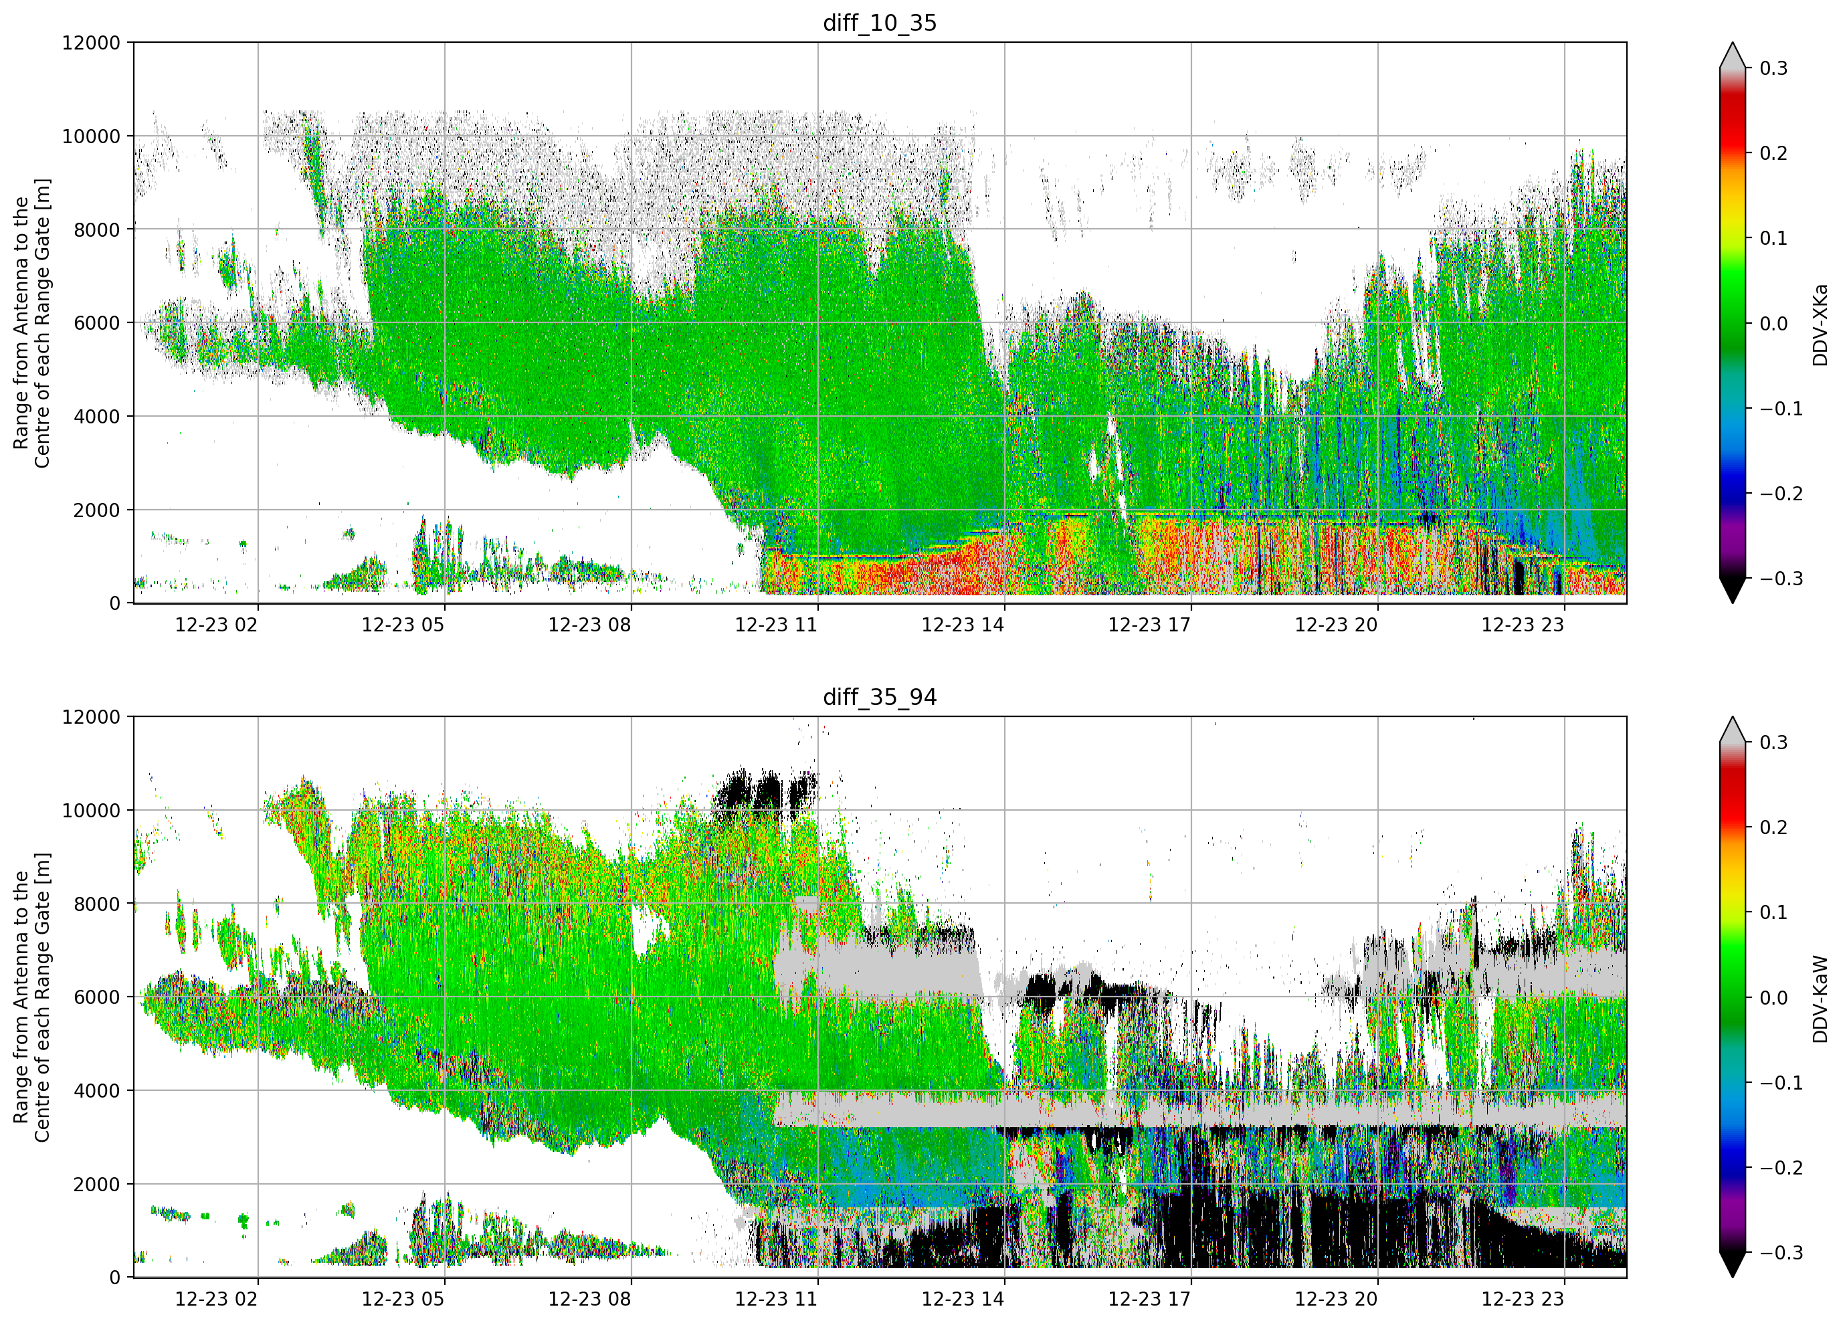Click the 6000 y-tick on the diff_35_94 plot
The width and height of the screenshot is (1843, 1323).
click(x=97, y=997)
